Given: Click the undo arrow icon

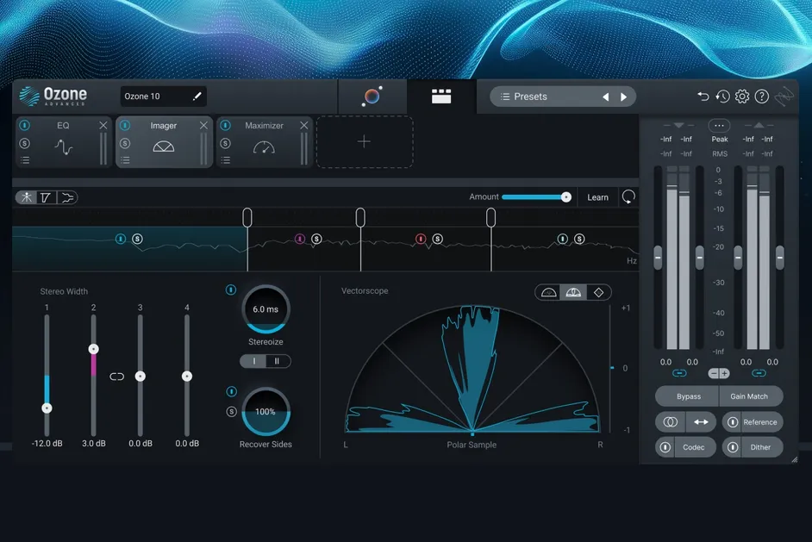Looking at the screenshot, I should pos(703,97).
